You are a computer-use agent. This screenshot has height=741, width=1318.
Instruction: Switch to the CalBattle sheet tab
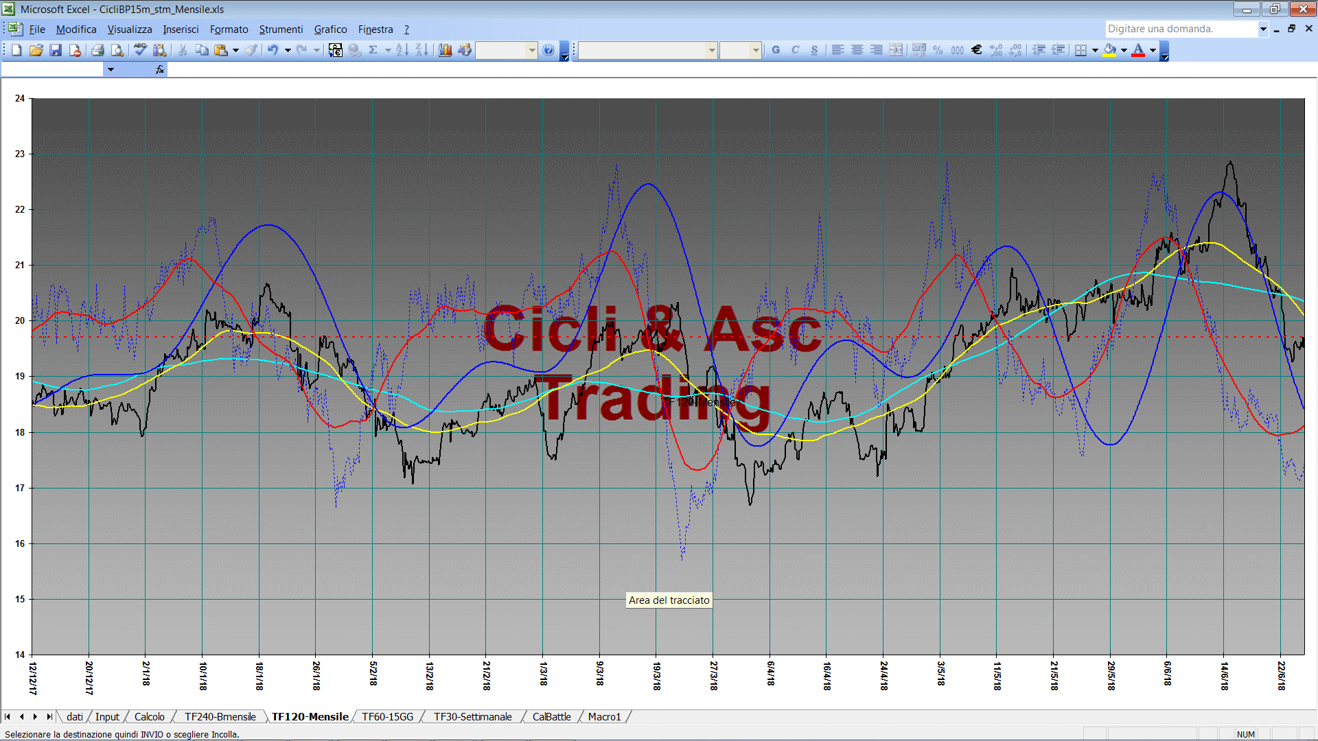(551, 716)
